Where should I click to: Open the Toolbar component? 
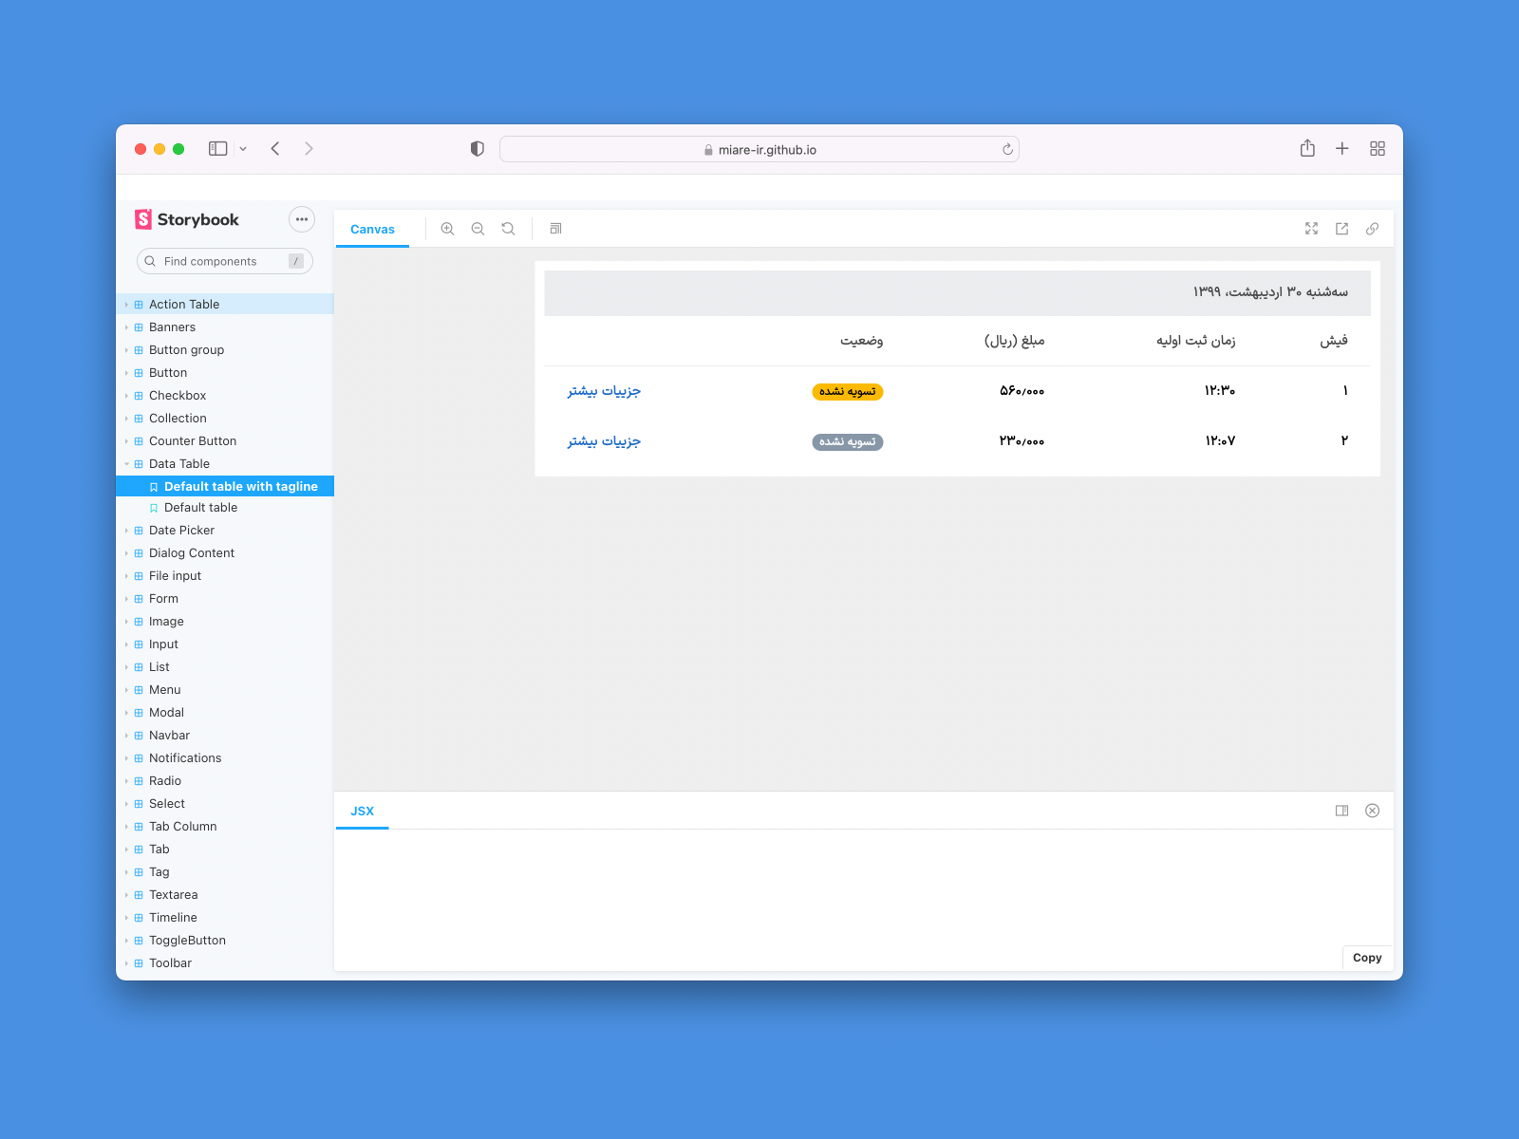225,962
